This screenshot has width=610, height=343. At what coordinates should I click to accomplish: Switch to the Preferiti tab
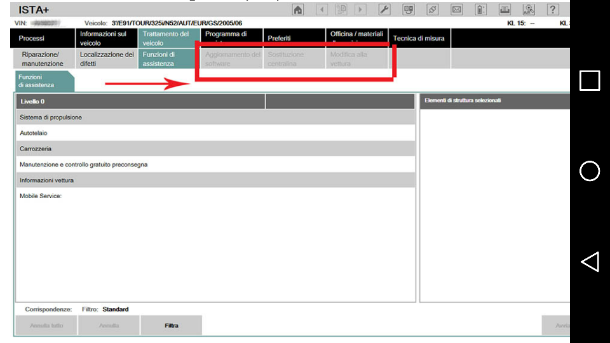coord(294,38)
